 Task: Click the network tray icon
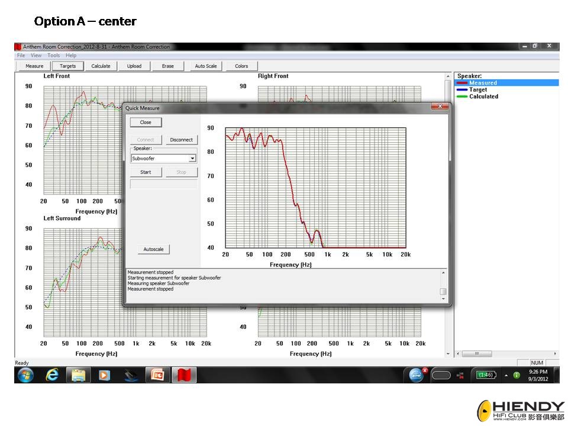[x=460, y=375]
